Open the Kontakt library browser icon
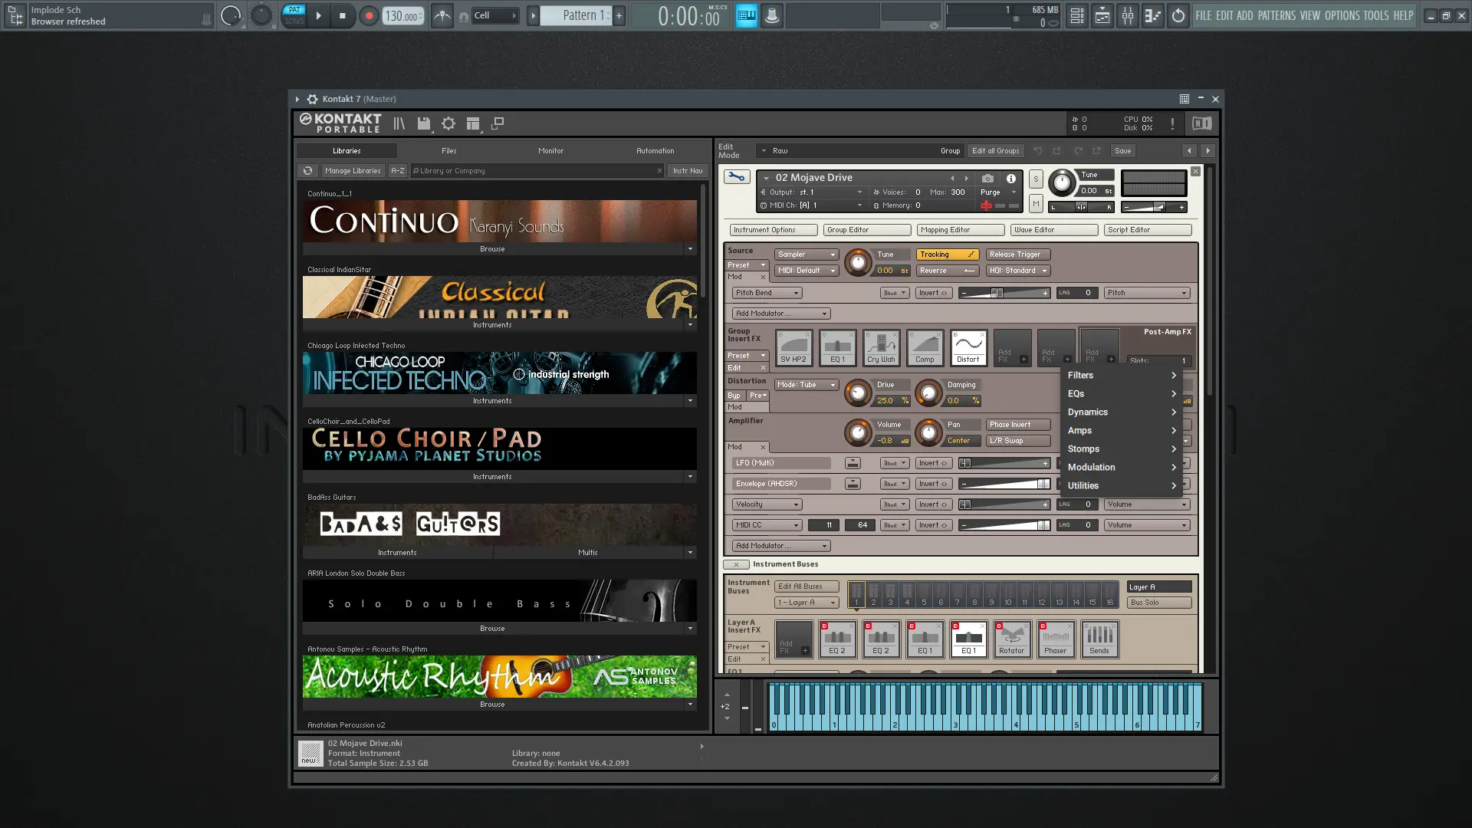The height and width of the screenshot is (828, 1472). coord(399,123)
